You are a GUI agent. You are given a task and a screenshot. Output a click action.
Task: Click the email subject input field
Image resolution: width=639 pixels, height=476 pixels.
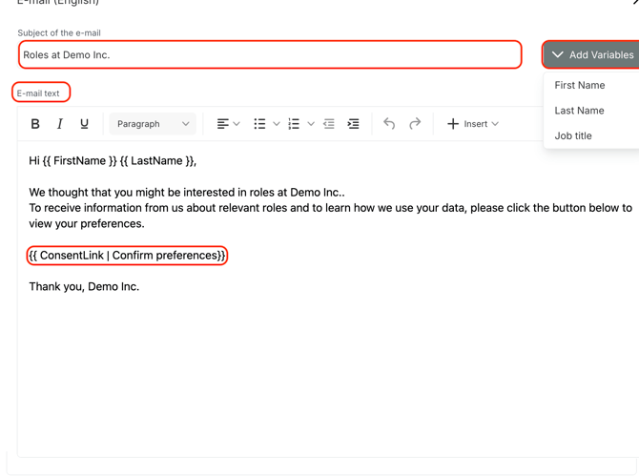pyautogui.click(x=270, y=55)
